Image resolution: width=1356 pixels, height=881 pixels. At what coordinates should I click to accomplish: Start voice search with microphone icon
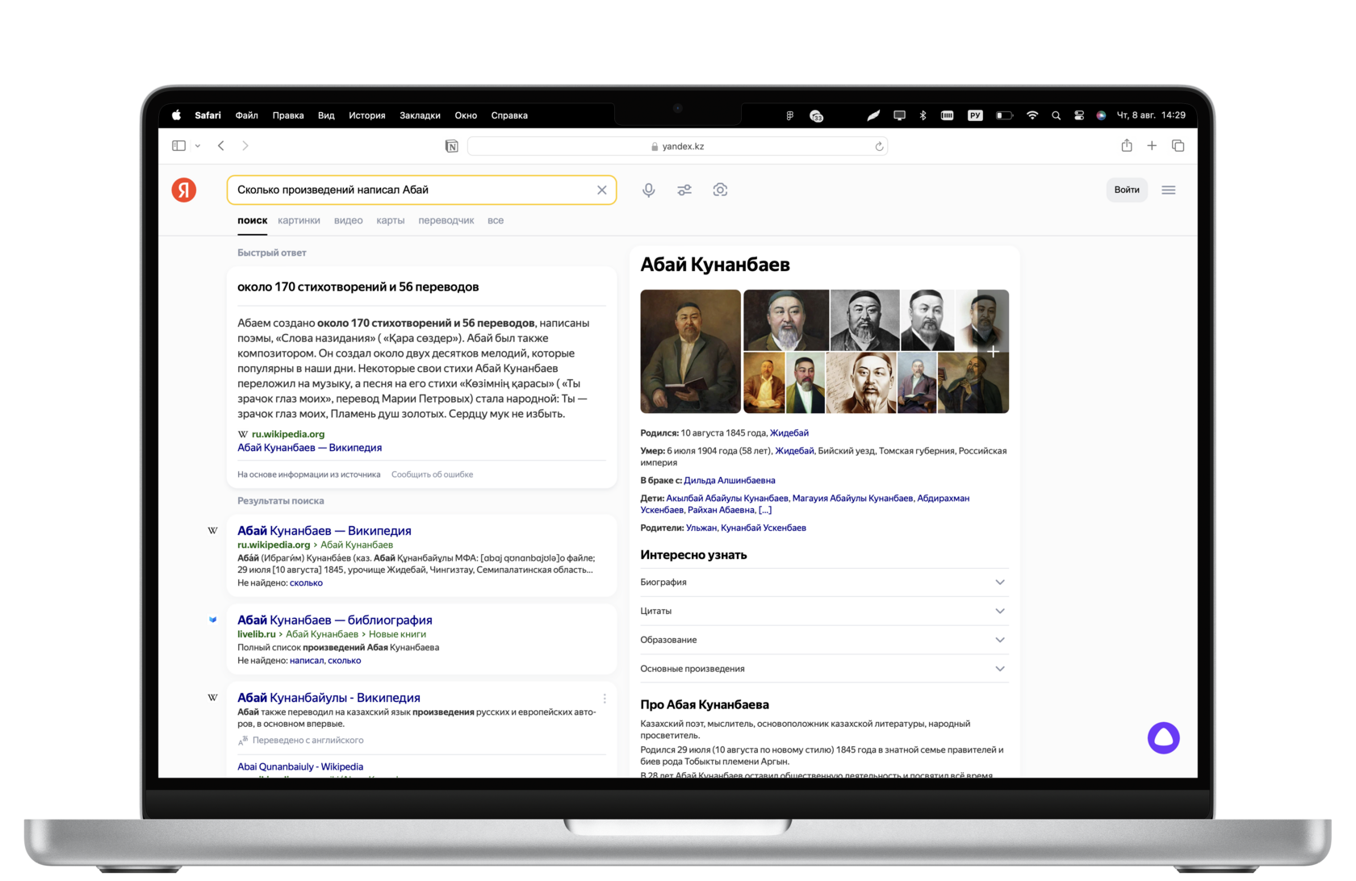[648, 190]
